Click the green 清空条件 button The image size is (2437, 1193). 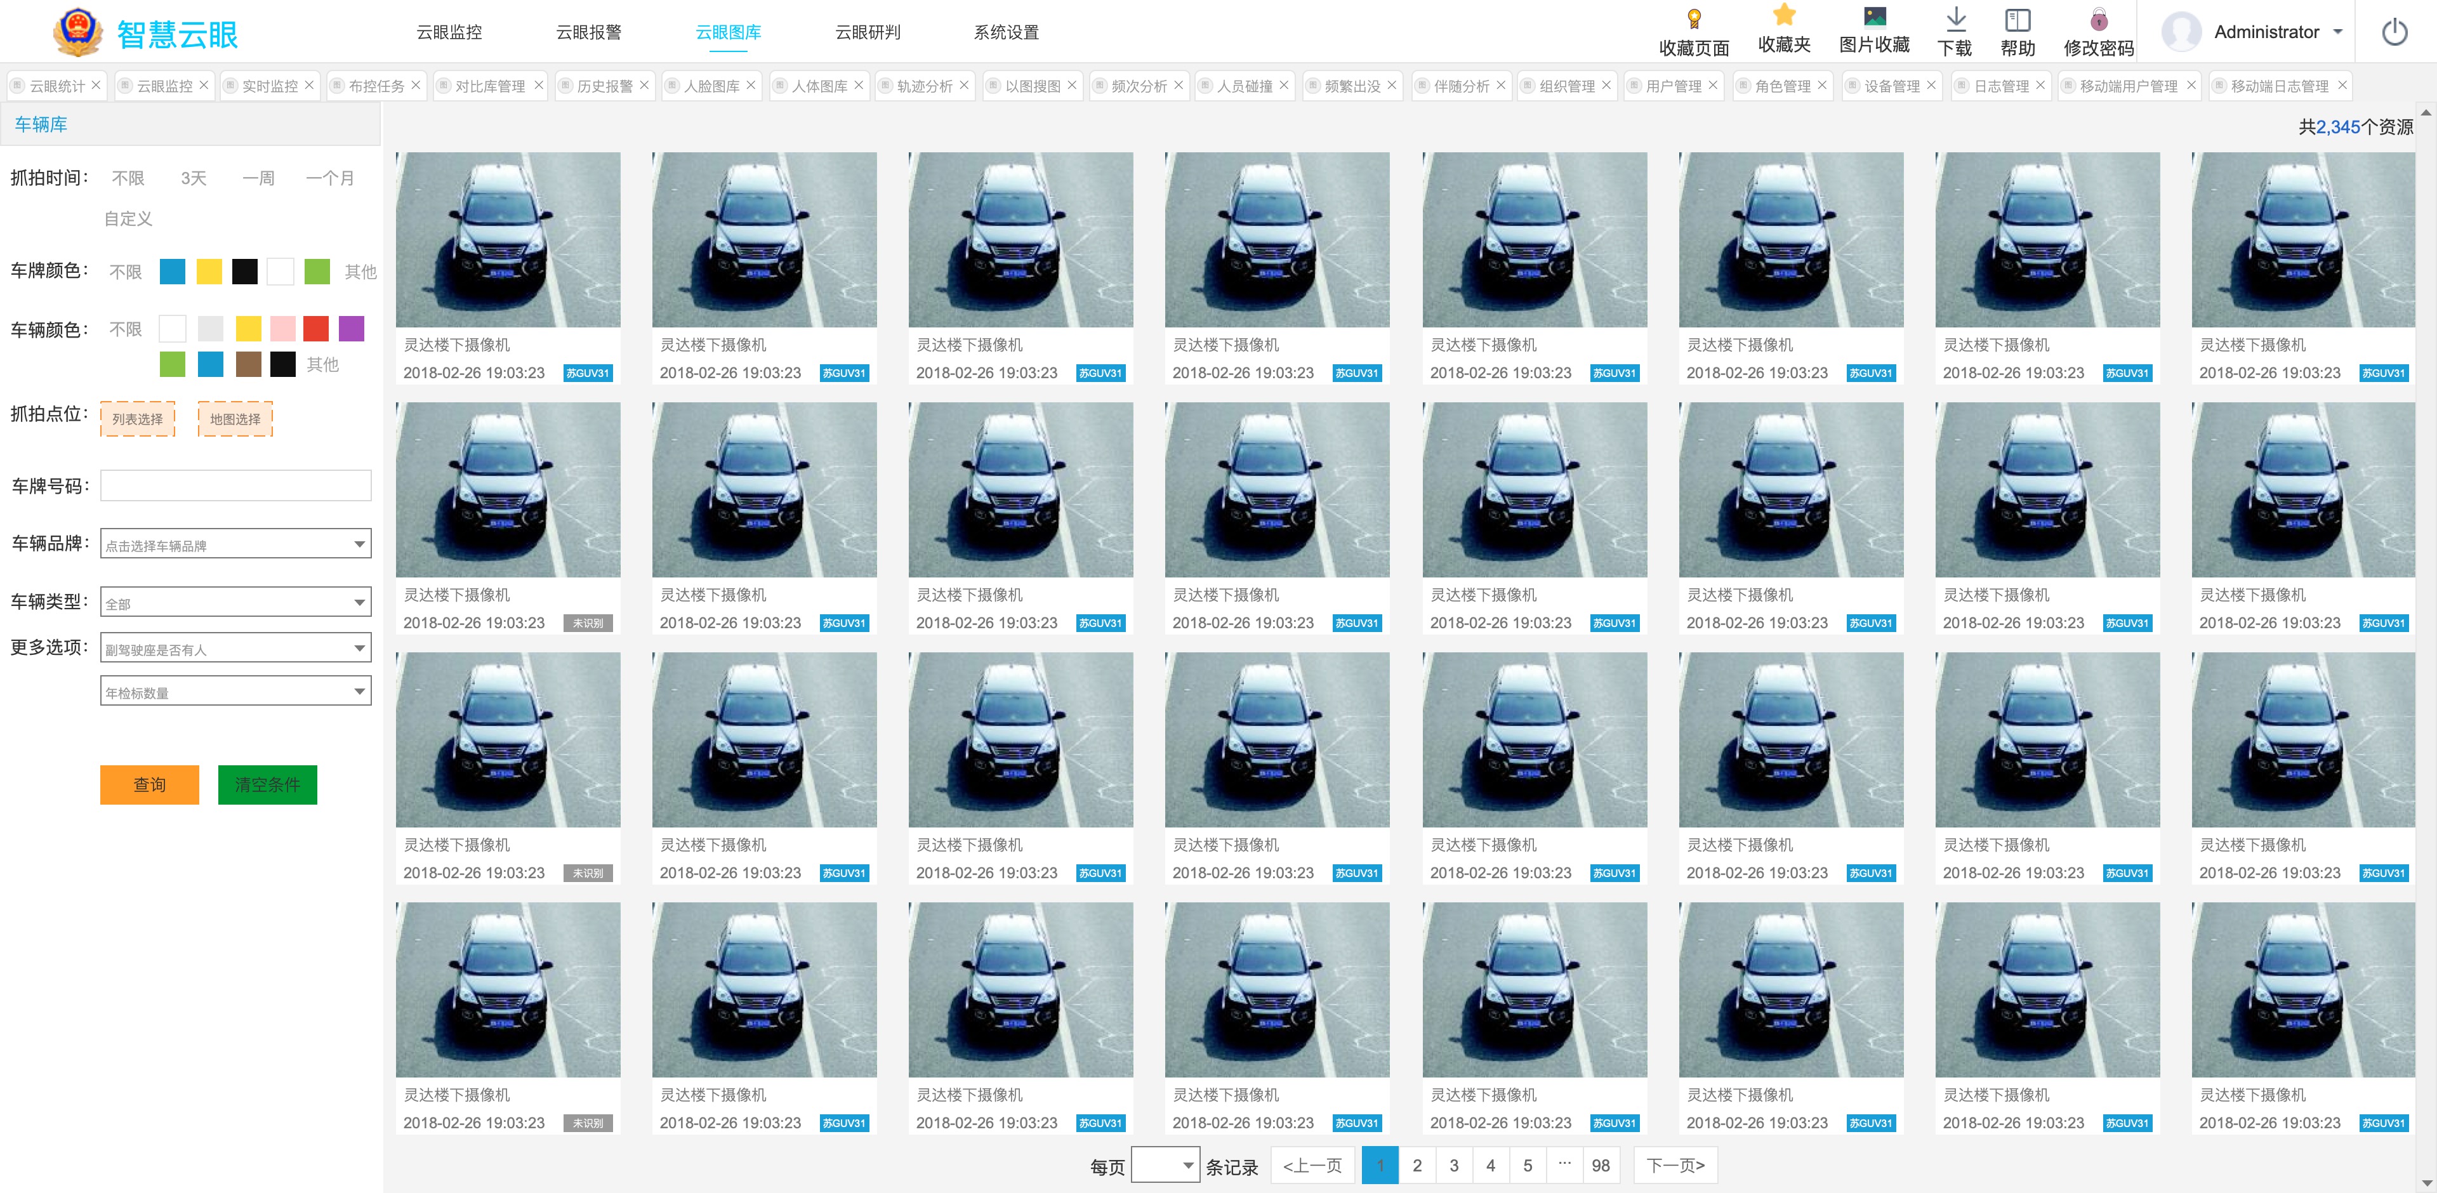click(x=267, y=784)
